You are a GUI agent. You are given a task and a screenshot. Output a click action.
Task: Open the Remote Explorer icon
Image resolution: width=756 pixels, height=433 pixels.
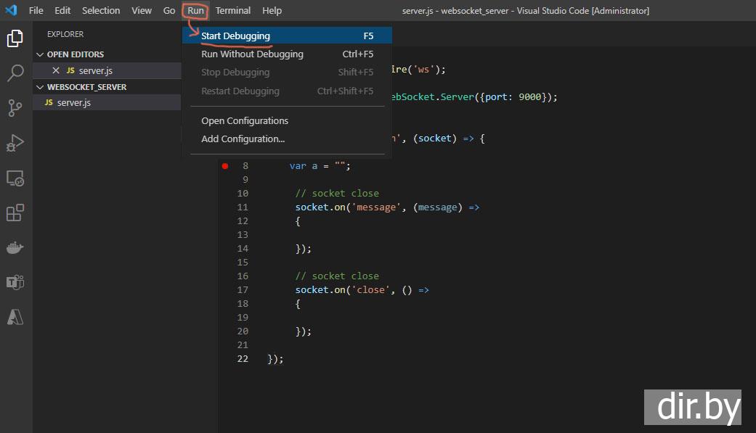pyautogui.click(x=15, y=178)
